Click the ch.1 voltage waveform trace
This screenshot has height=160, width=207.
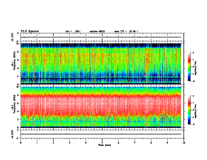101,37
